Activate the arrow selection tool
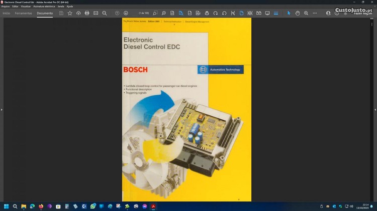 coord(289,13)
